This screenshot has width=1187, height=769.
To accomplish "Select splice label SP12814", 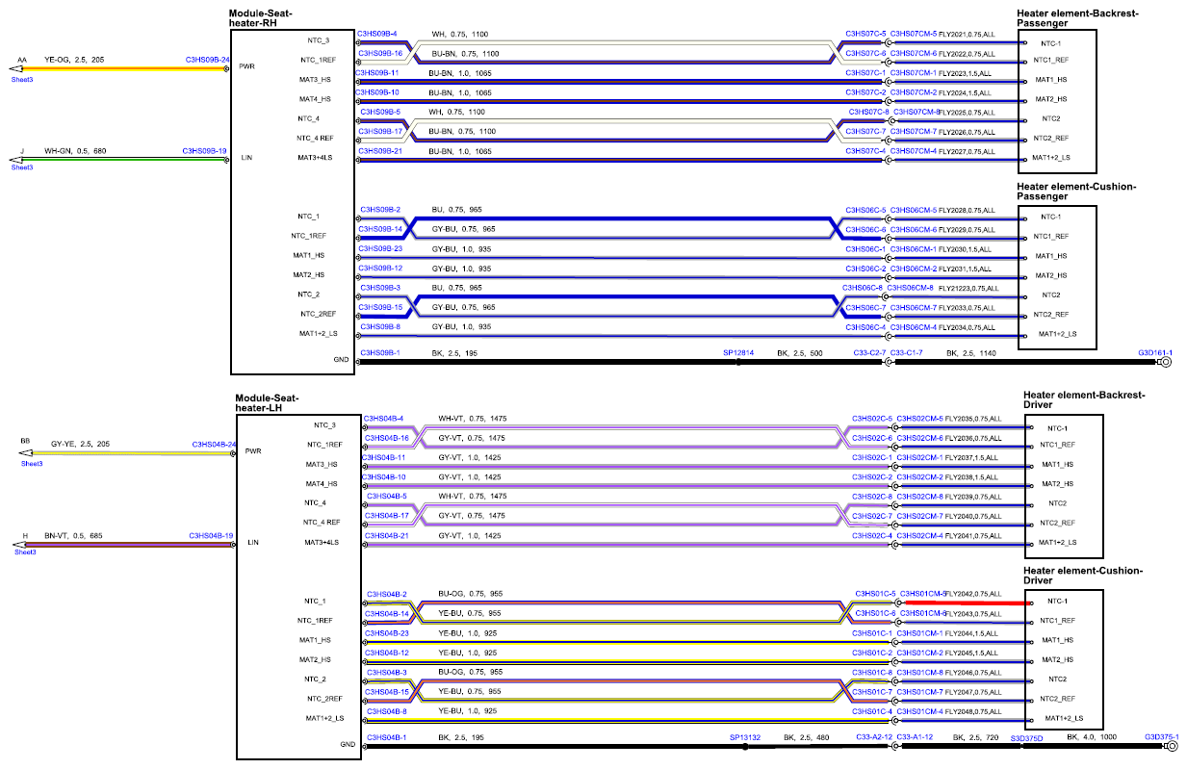I will (738, 353).
